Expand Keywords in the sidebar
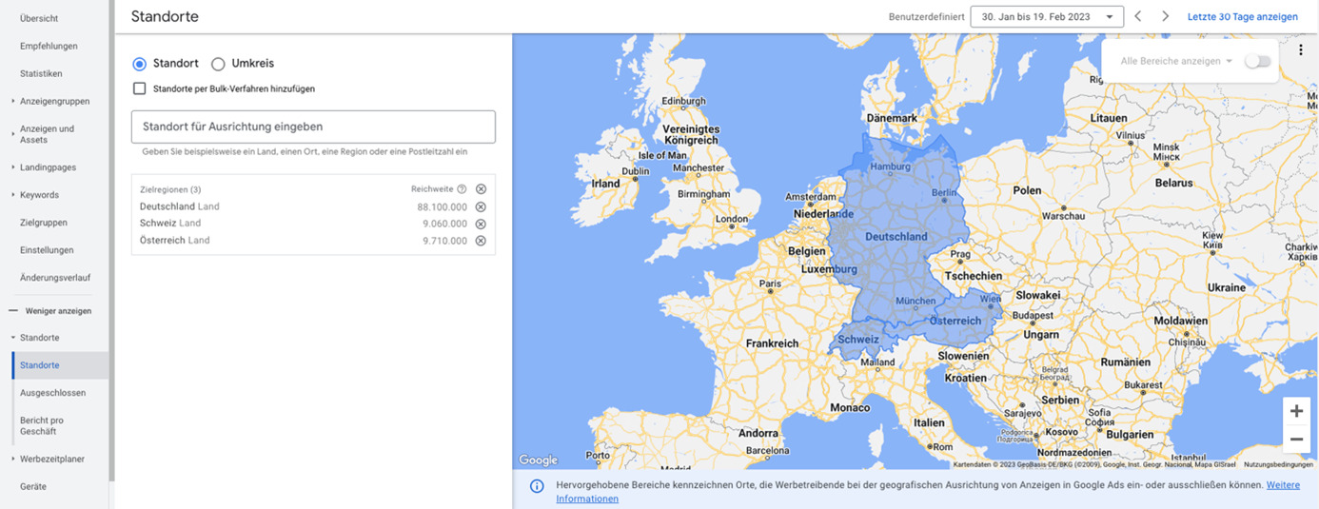The image size is (1319, 509). 13,195
